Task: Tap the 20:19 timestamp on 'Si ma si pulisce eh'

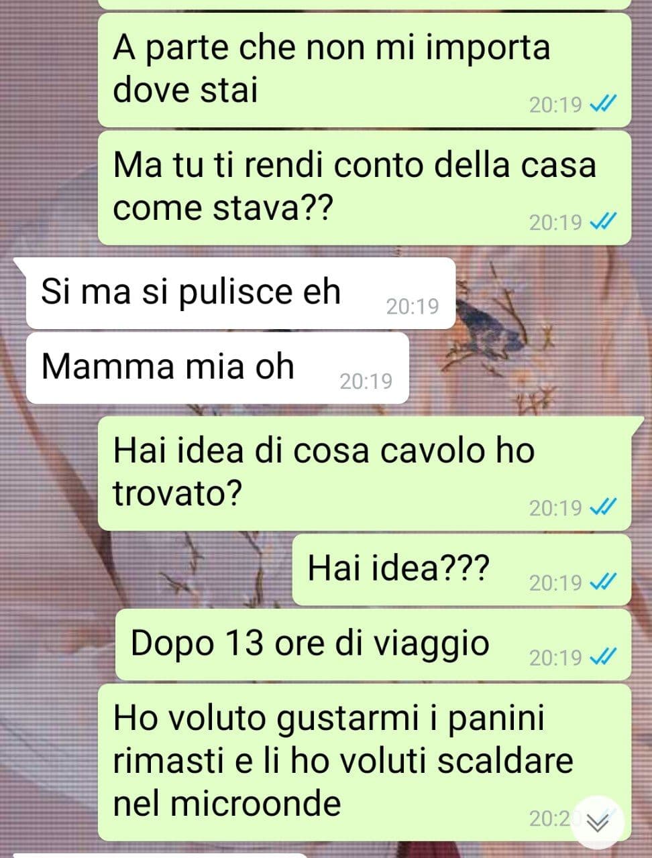Action: pyautogui.click(x=413, y=307)
